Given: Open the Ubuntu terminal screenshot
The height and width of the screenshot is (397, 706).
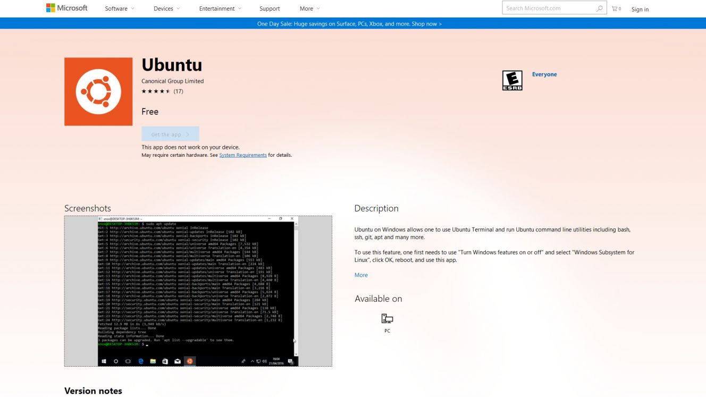Looking at the screenshot, I should point(198,291).
